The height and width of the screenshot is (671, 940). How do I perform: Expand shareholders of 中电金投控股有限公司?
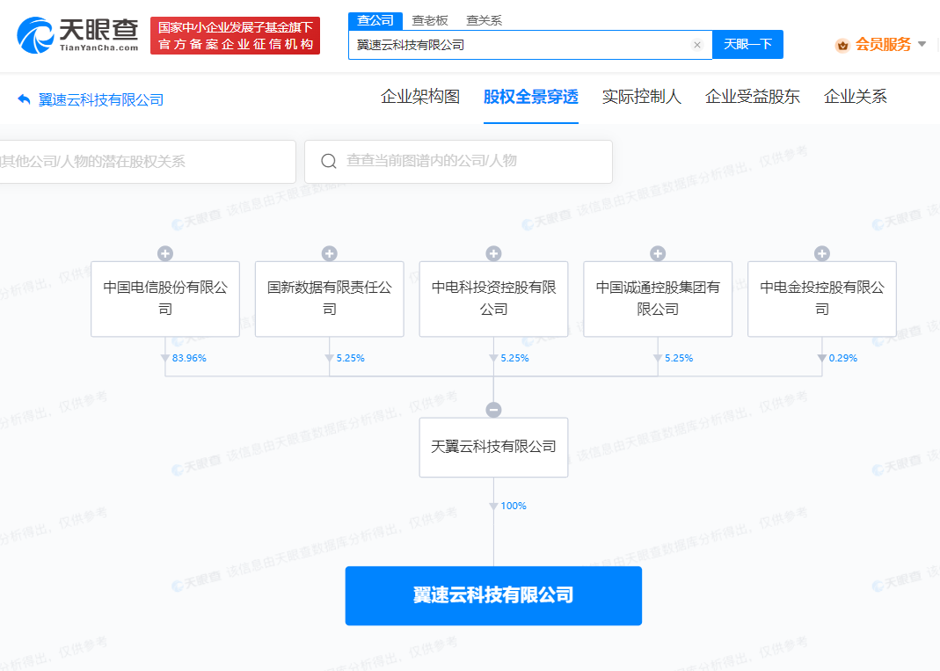[822, 253]
